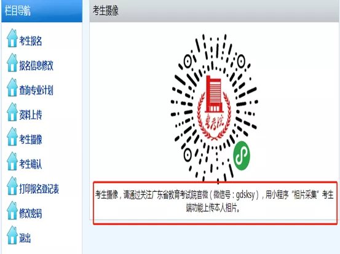Open the 考生摄像 sidebar entry

tap(31, 139)
